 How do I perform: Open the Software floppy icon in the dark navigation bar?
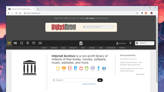tap(34, 43)
